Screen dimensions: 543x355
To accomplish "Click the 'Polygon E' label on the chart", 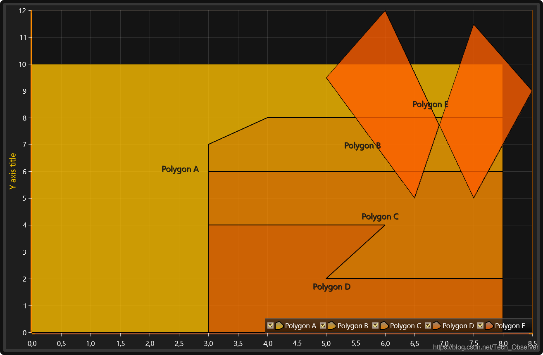I will (431, 104).
